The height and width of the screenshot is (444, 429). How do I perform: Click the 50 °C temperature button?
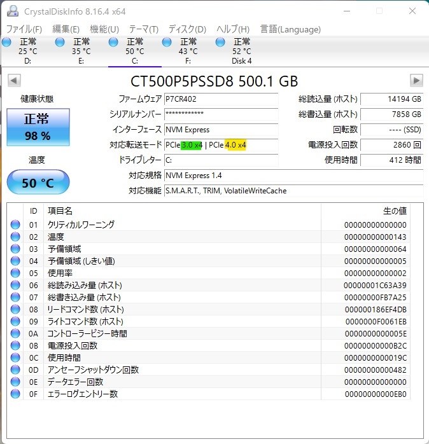tap(38, 183)
